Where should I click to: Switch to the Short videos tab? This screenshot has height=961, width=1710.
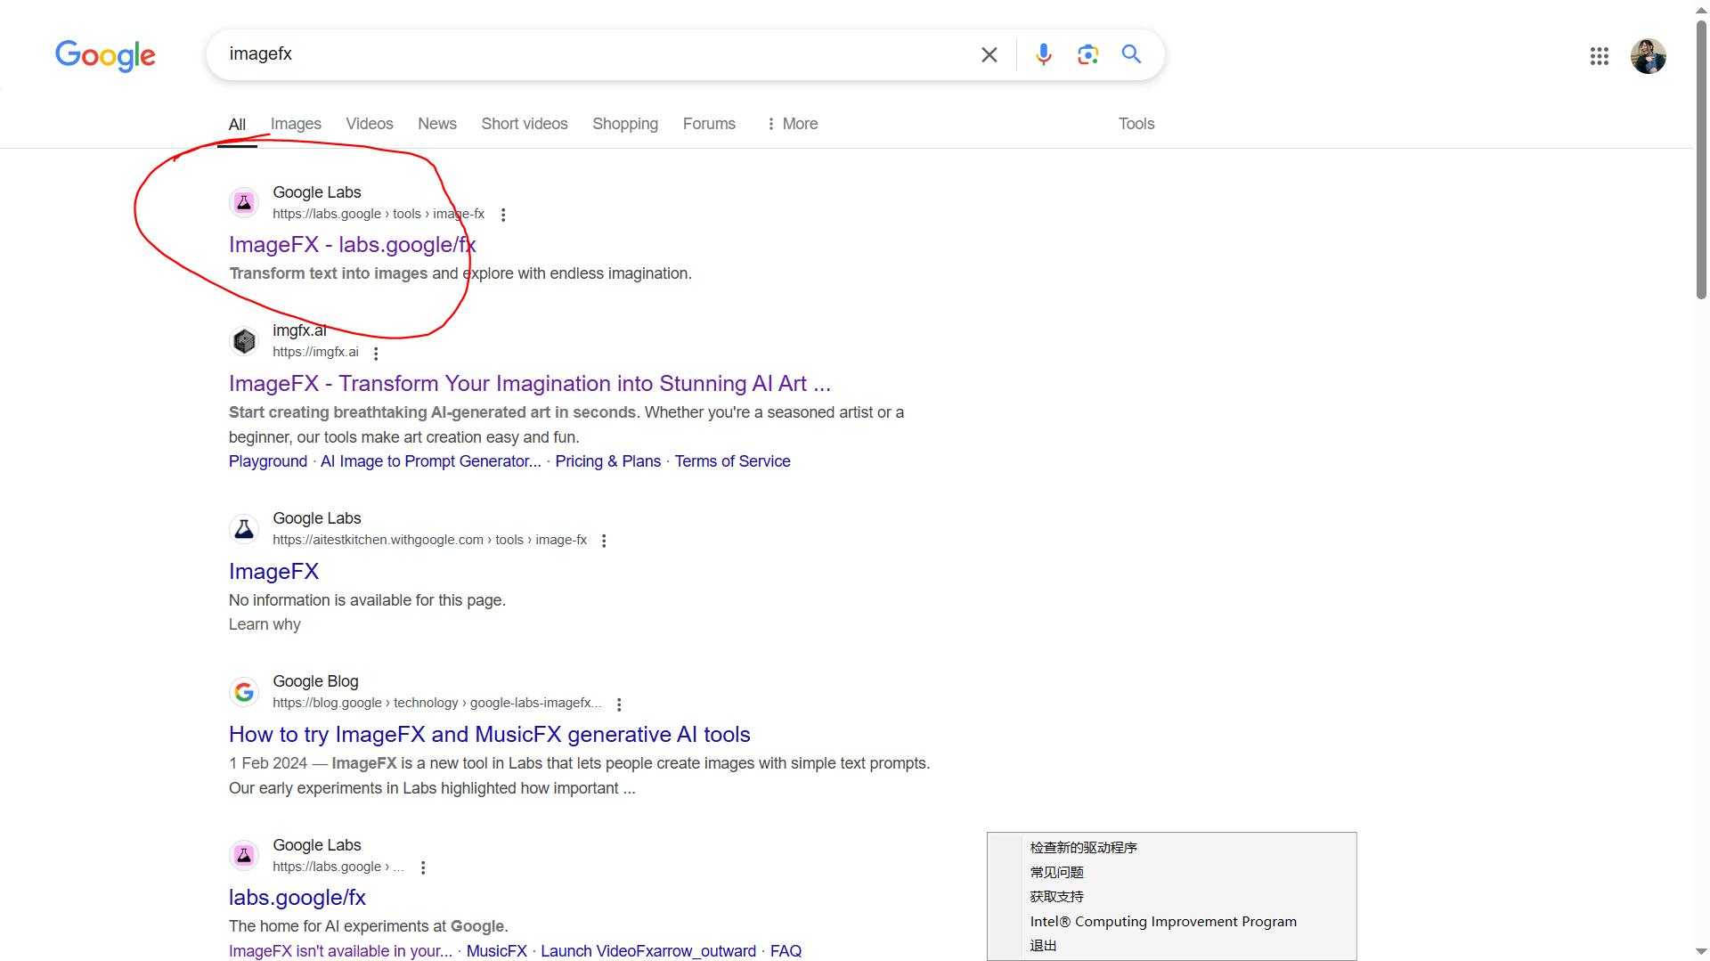pyautogui.click(x=525, y=124)
